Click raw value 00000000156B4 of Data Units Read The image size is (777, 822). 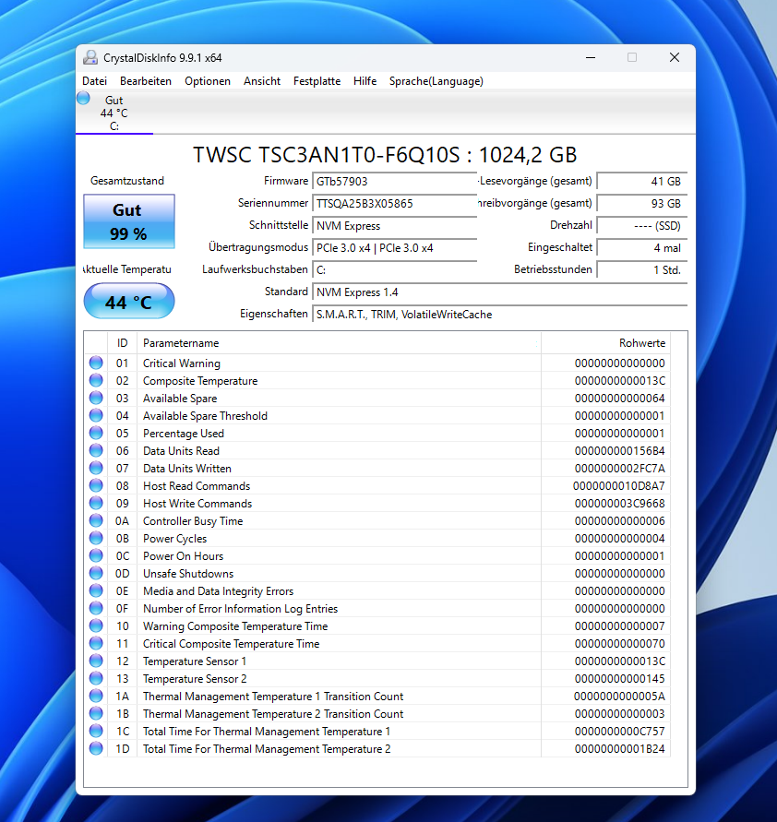(x=620, y=451)
